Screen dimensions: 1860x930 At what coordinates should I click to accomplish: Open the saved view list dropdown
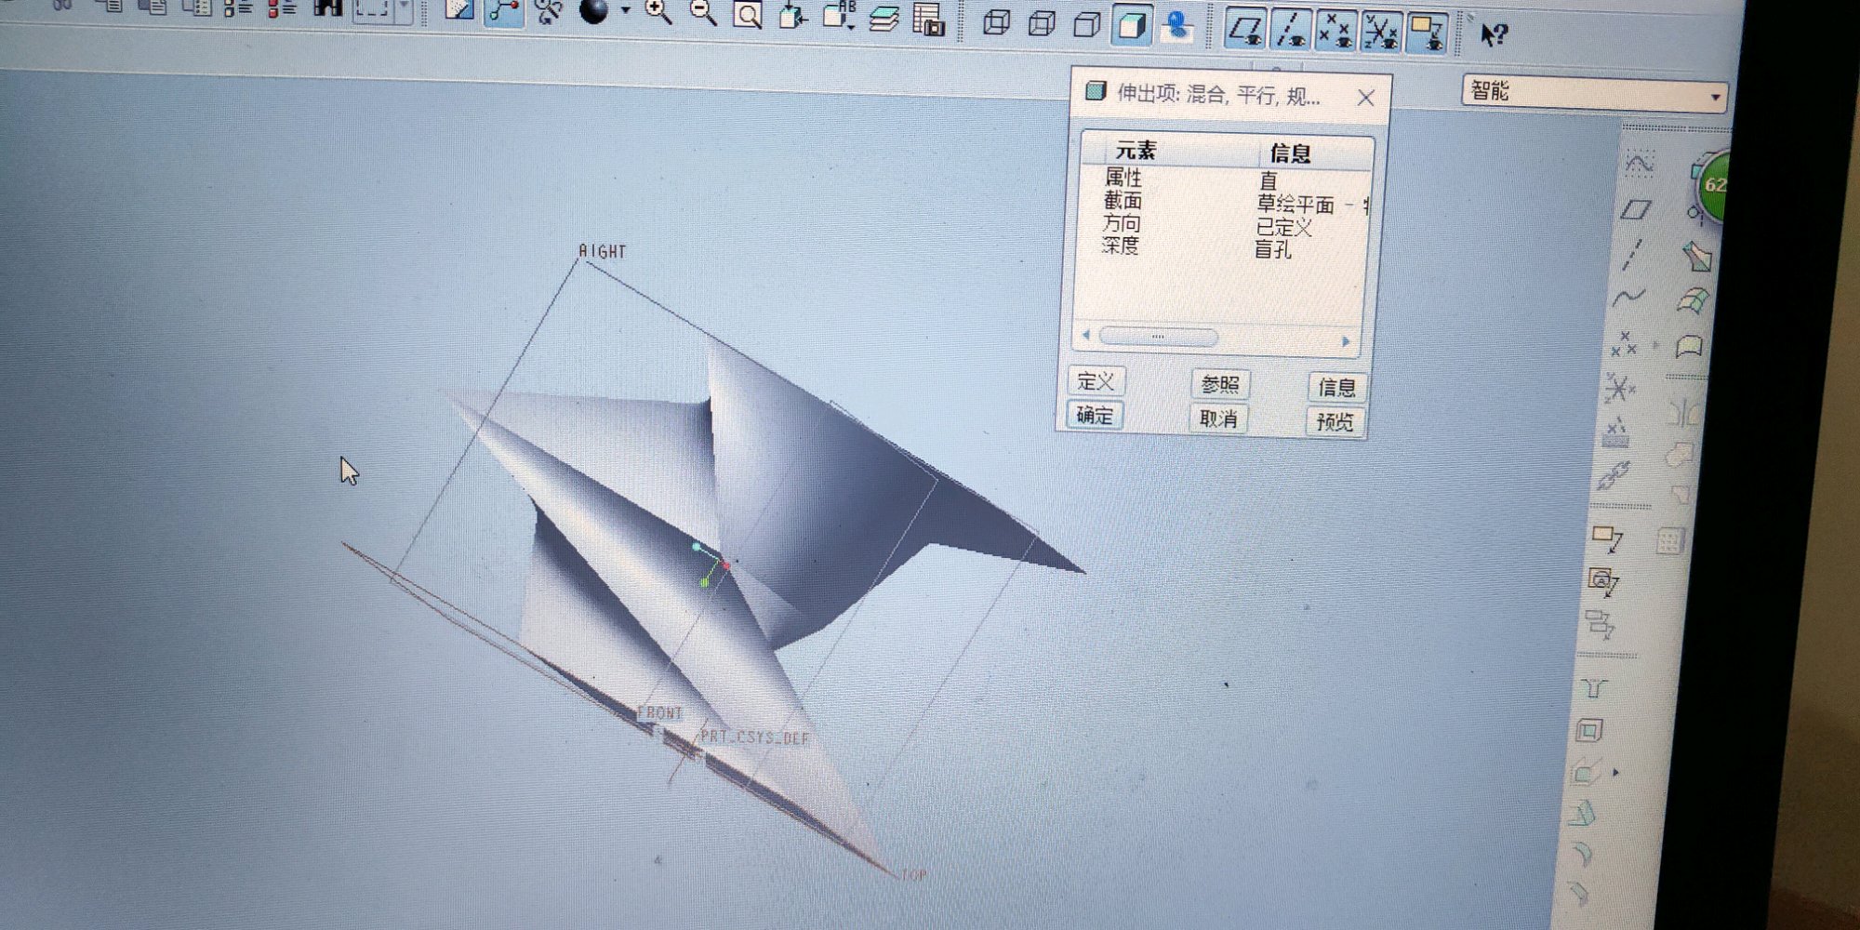(839, 17)
